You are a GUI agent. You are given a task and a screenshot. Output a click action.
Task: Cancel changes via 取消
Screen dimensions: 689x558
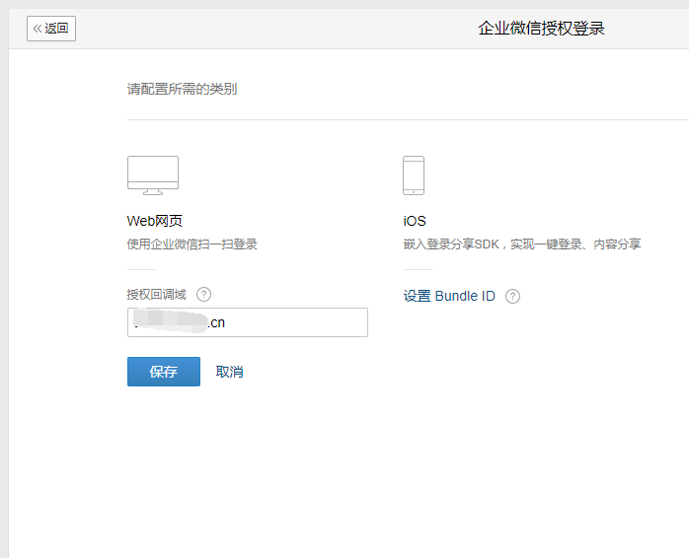tap(229, 372)
